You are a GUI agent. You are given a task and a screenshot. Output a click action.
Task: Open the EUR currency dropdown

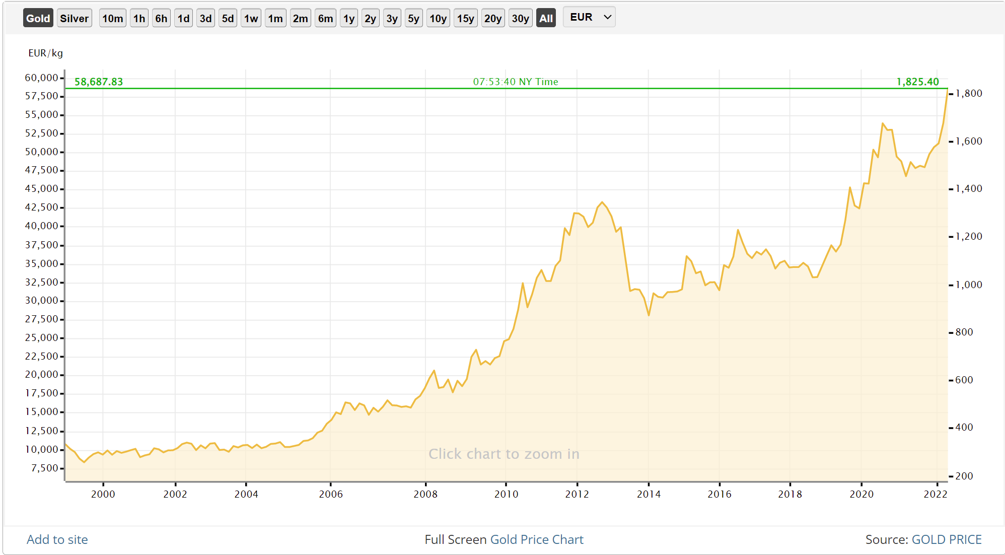click(x=589, y=17)
